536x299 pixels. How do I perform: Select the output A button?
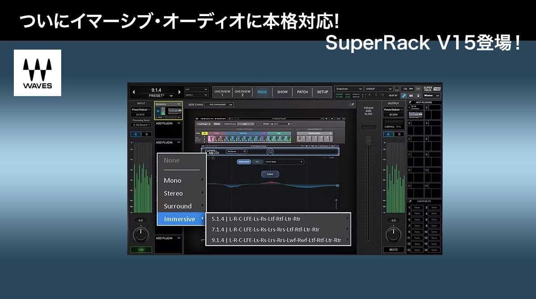(388, 134)
